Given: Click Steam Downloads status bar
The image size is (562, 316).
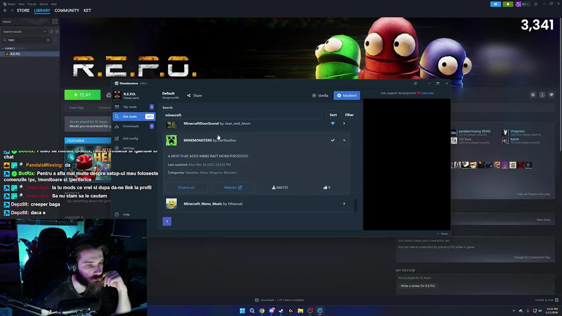Looking at the screenshot, I should click(280, 300).
